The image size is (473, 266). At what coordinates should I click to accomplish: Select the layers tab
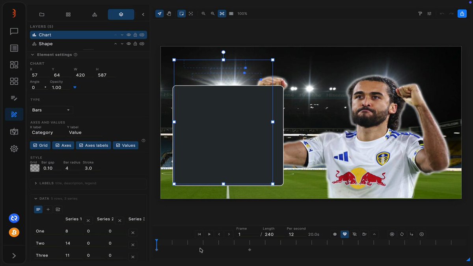tap(121, 15)
